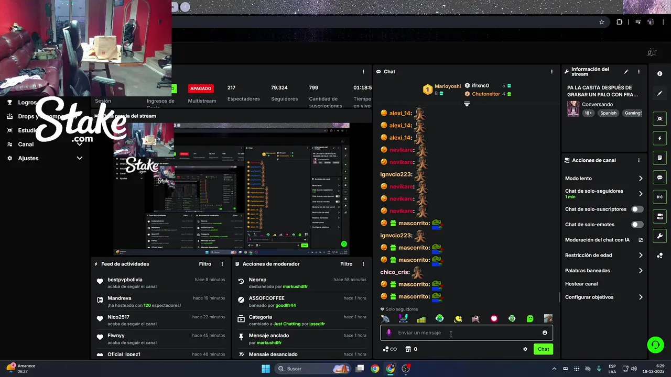Open Filtro in Feed de actividades

(x=205, y=264)
